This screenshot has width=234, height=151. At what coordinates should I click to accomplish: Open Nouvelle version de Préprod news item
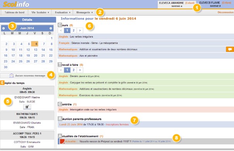click(146, 141)
